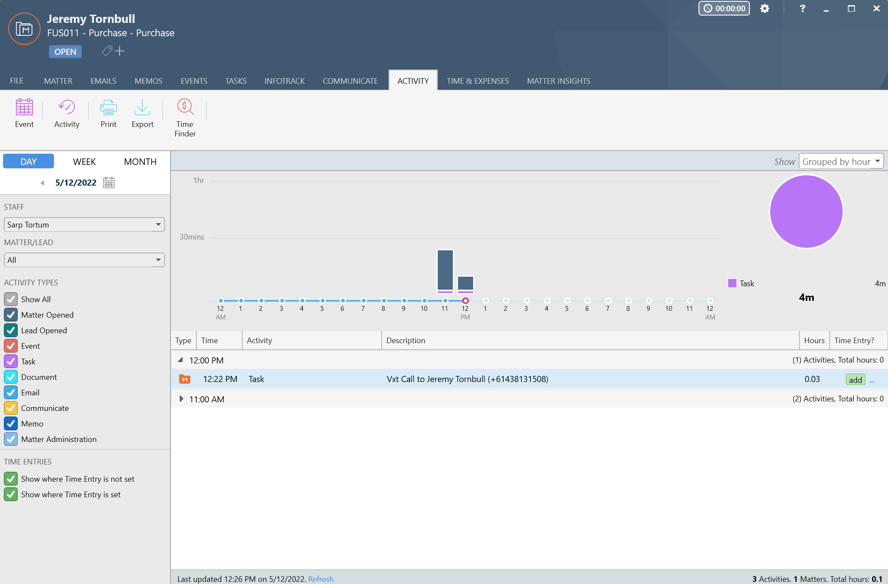
Task: Click the purple Task legend swatch
Action: [x=732, y=283]
